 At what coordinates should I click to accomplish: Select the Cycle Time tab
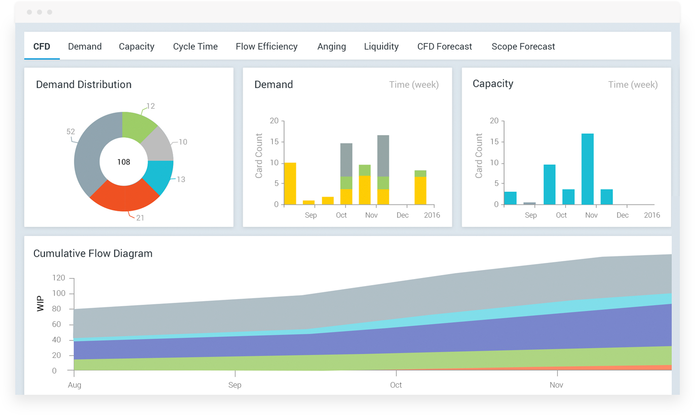(x=195, y=46)
